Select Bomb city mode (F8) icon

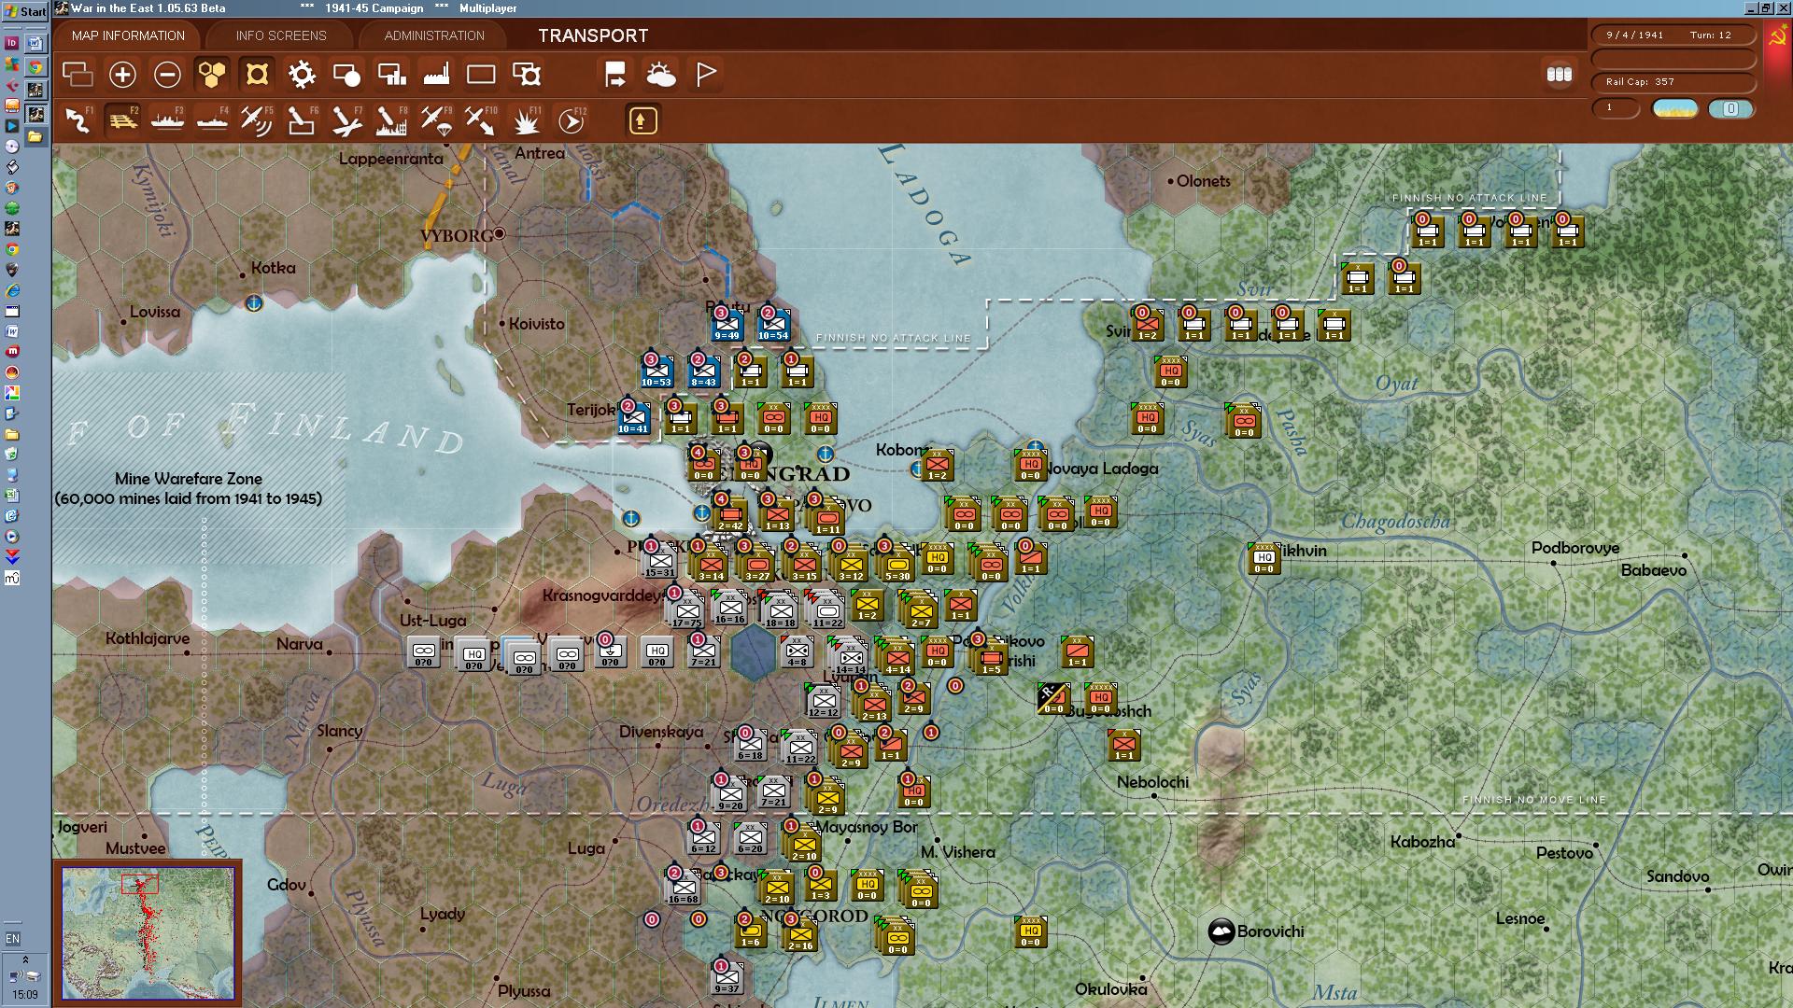coord(391,120)
